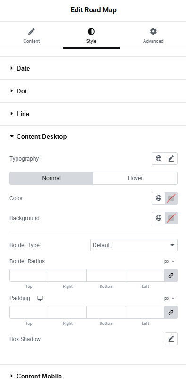Open the Border Type dropdown
The width and height of the screenshot is (186, 386).
(134, 245)
